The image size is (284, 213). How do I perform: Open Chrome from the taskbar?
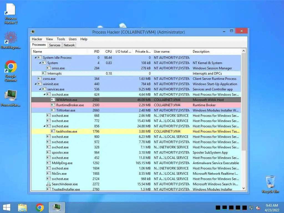(x=40, y=207)
